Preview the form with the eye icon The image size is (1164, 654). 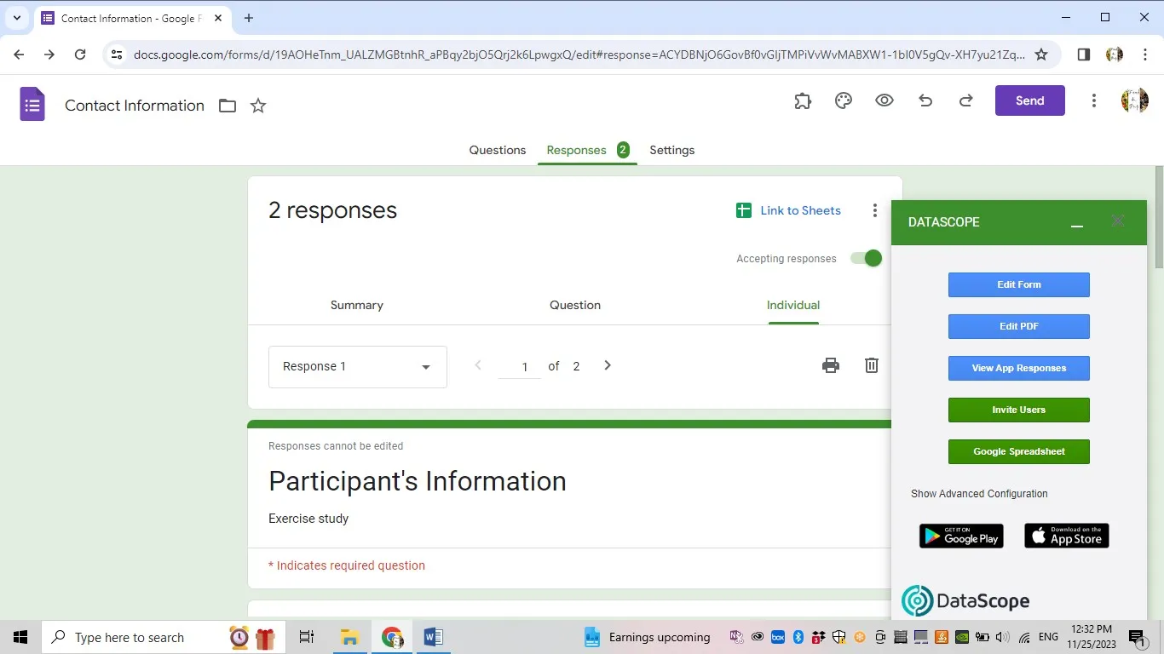(x=884, y=100)
